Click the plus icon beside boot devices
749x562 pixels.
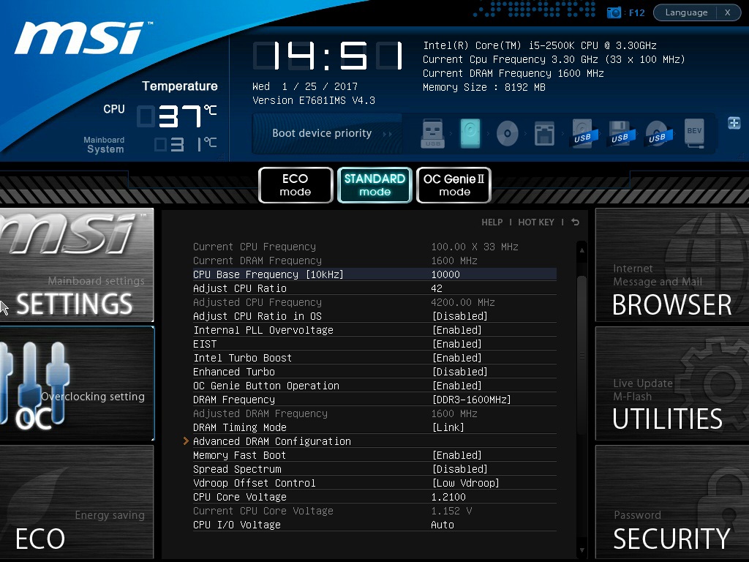pos(734,123)
